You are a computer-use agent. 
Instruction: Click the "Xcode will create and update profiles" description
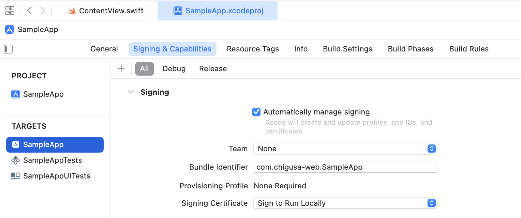348,127
